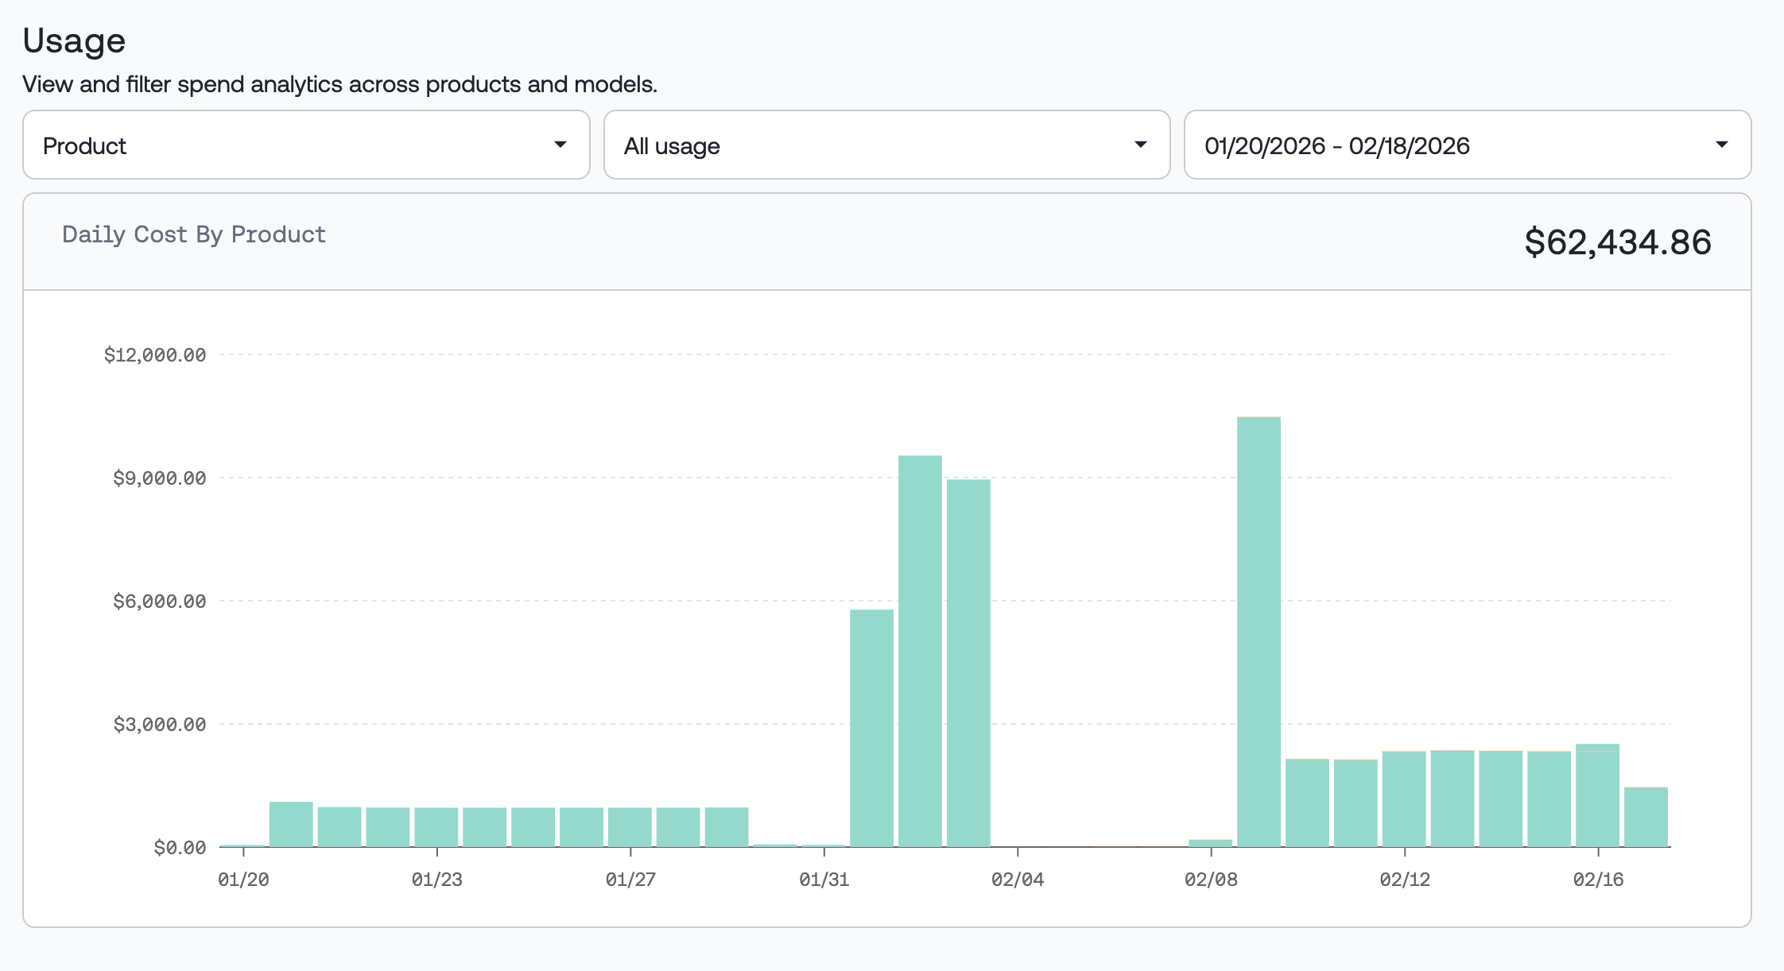Click the total spend amount $62,434.86
1784x971 pixels.
point(1618,242)
